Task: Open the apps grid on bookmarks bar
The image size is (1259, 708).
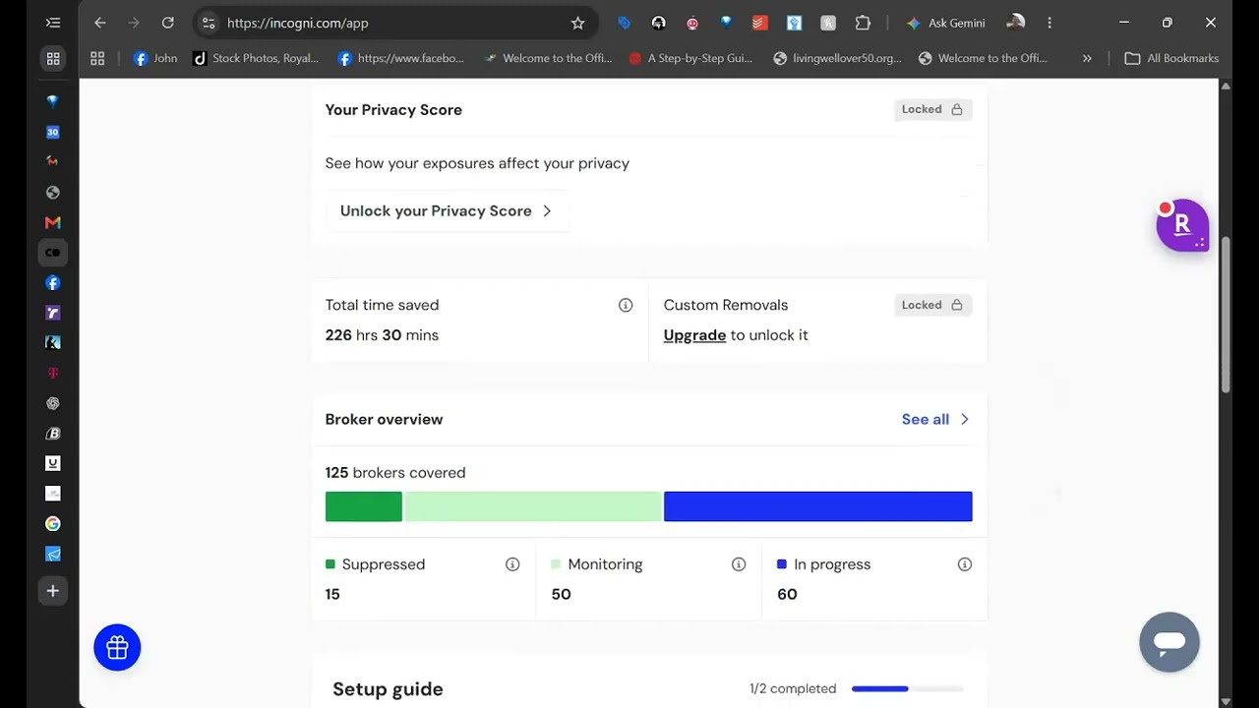Action: click(x=97, y=58)
